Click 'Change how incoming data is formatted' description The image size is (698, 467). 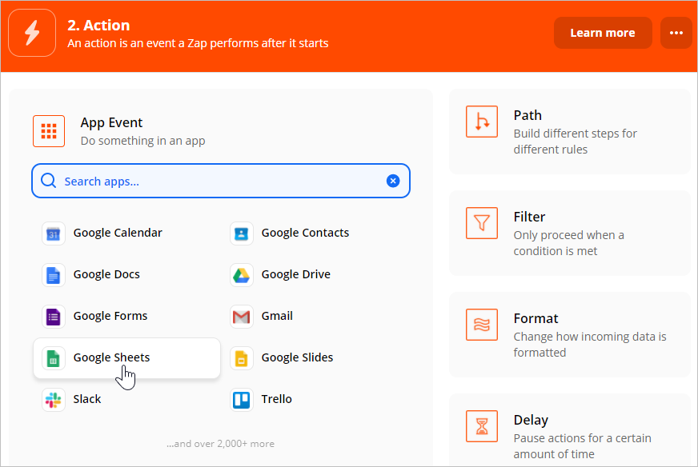click(x=590, y=345)
